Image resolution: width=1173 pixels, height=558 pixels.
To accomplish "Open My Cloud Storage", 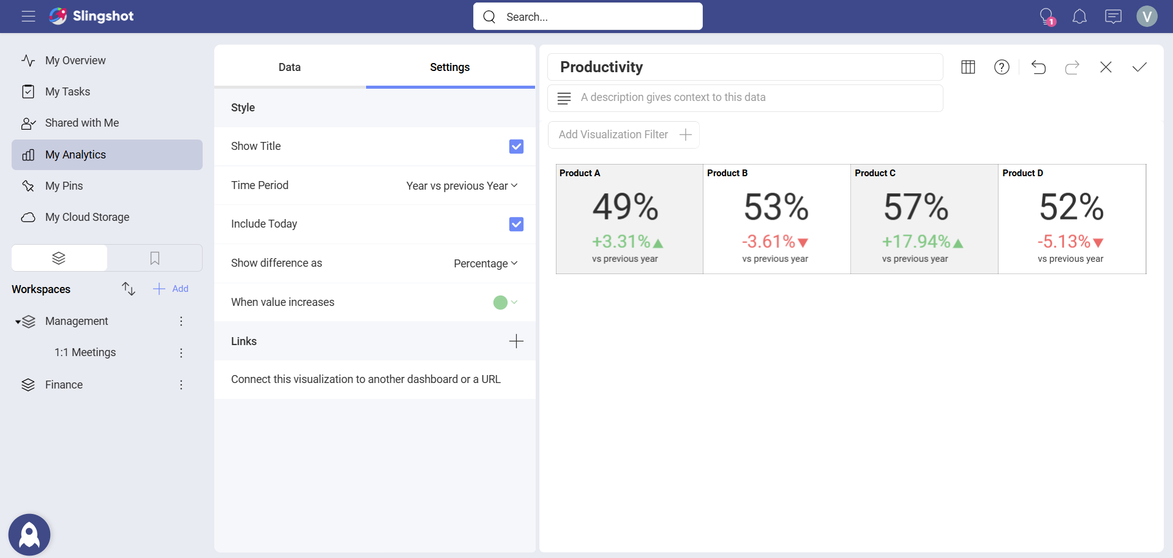I will [88, 217].
